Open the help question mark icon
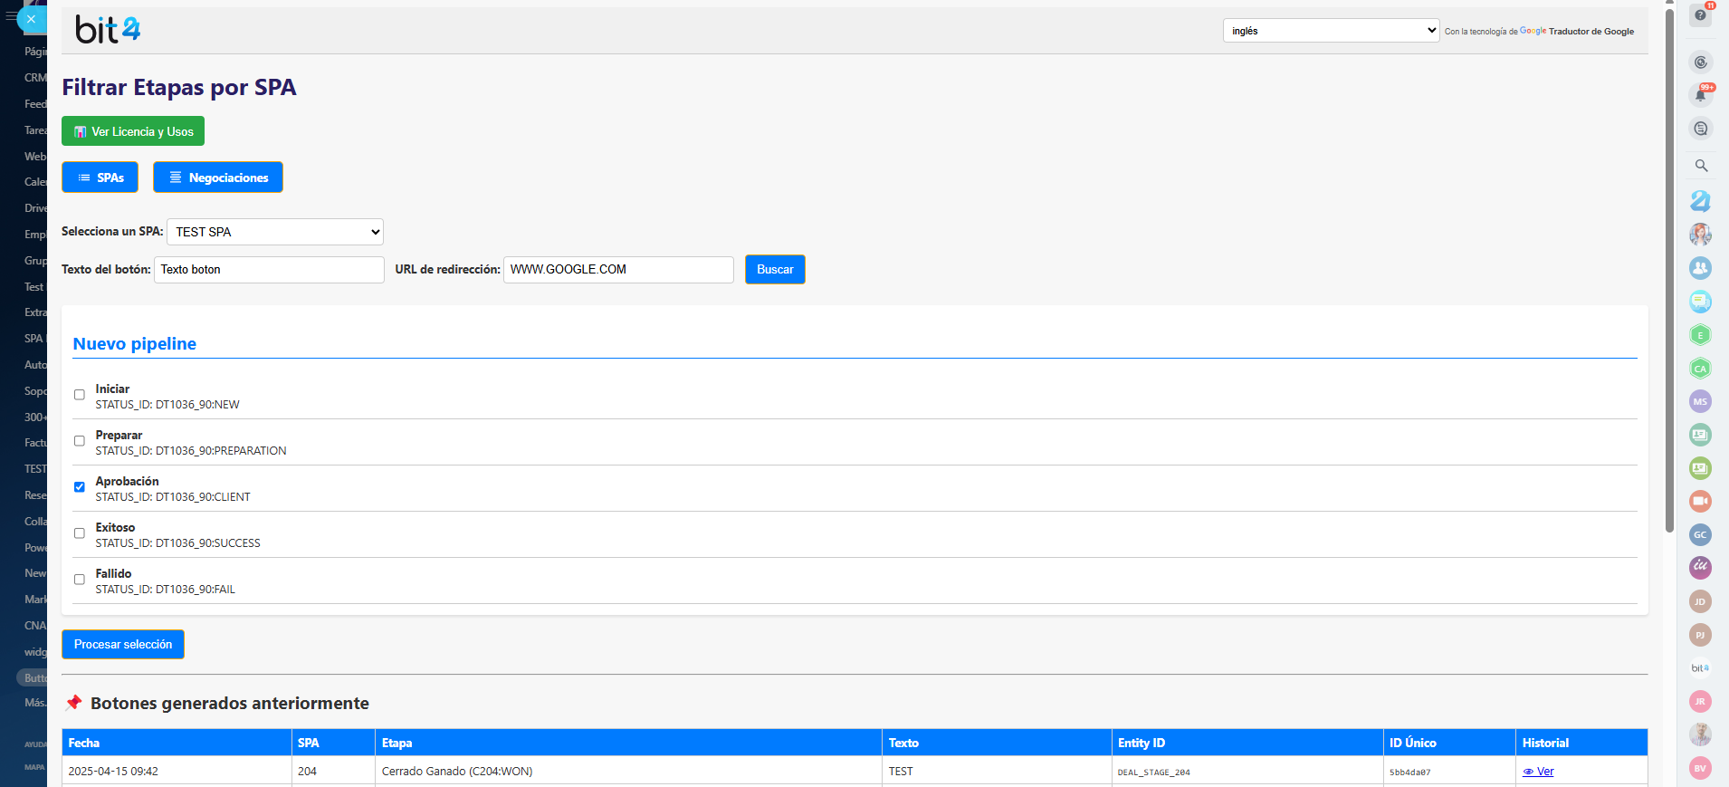Screen dimensions: 1729x787 pyautogui.click(x=1700, y=15)
